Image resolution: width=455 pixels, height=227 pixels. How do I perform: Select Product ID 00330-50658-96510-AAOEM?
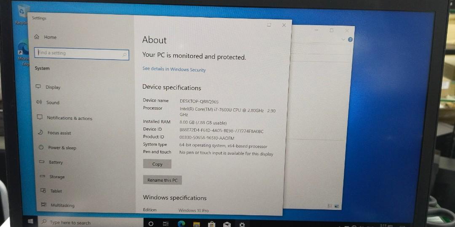click(x=207, y=138)
